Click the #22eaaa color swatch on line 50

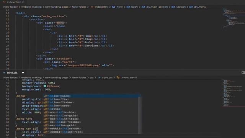tap(45, 86)
